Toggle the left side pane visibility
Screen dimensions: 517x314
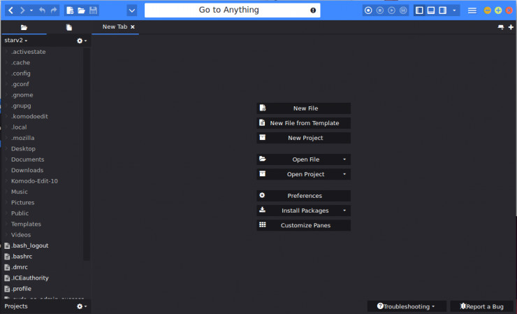419,10
